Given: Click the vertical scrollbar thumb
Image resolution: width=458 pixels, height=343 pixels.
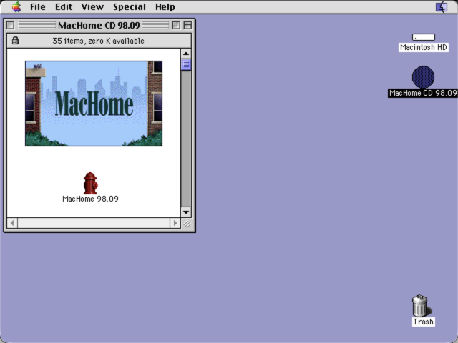Looking at the screenshot, I should [186, 65].
